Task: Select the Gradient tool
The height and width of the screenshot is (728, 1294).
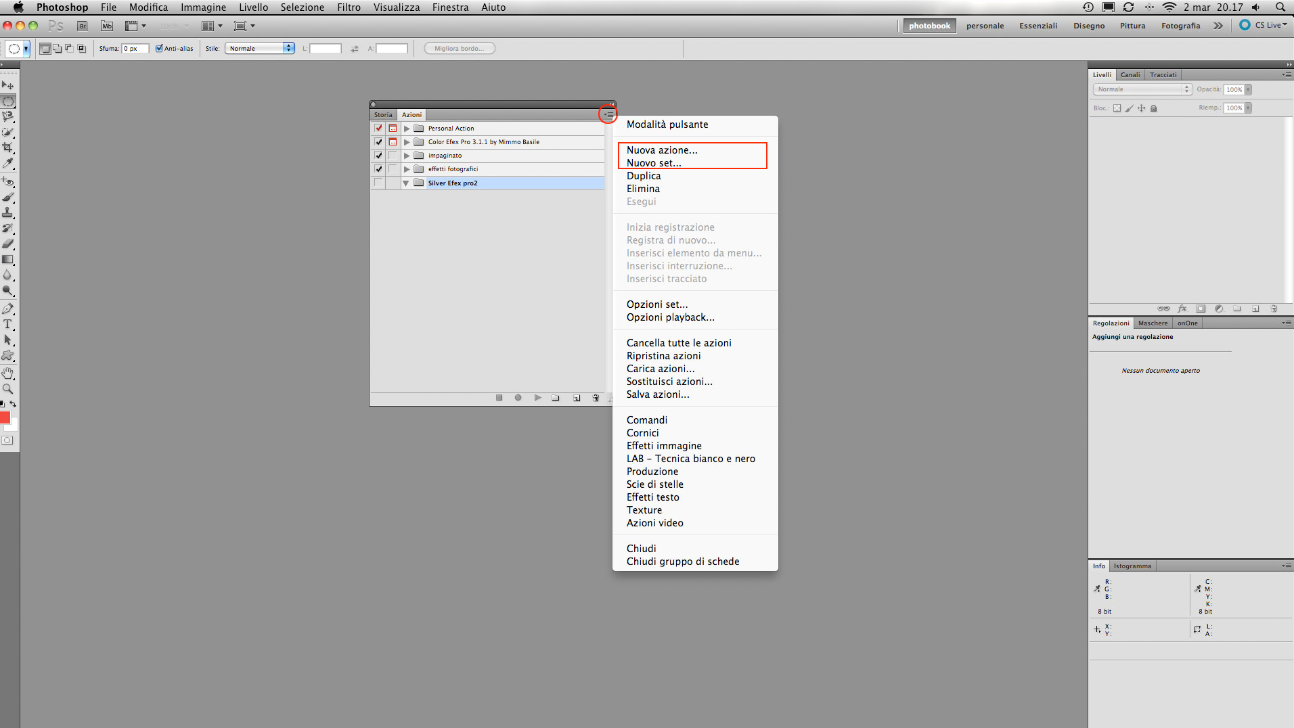Action: [x=8, y=259]
